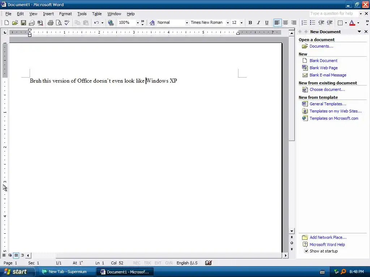Save the document with the floppy icon
370x277 pixels.
point(23,23)
